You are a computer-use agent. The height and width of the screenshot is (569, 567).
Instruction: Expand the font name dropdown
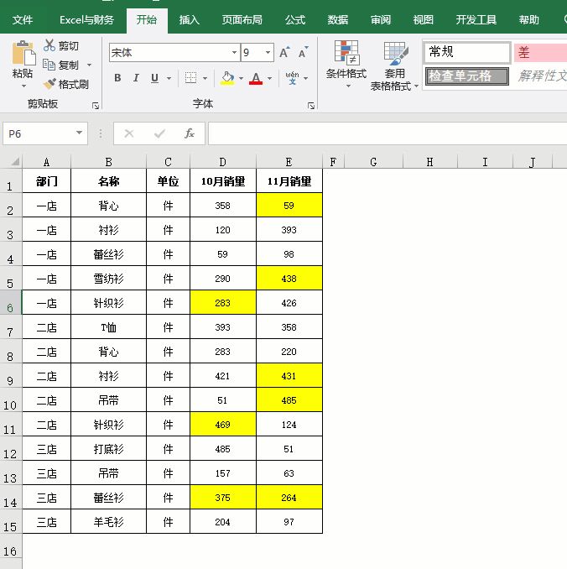pos(234,53)
